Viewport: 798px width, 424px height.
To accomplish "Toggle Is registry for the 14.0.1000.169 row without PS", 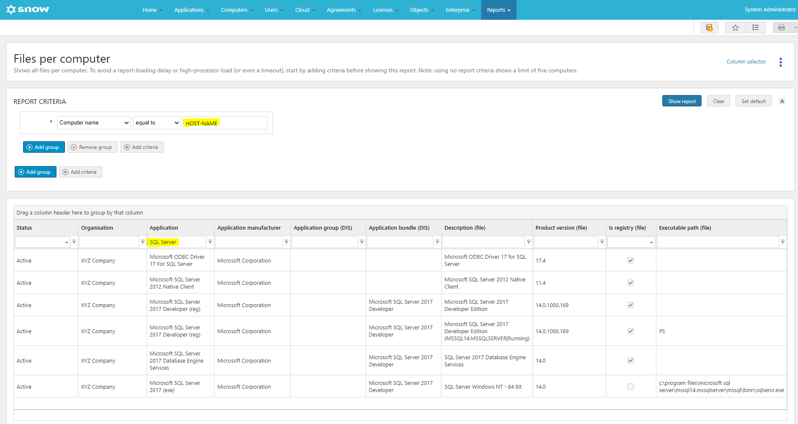I will click(x=631, y=305).
